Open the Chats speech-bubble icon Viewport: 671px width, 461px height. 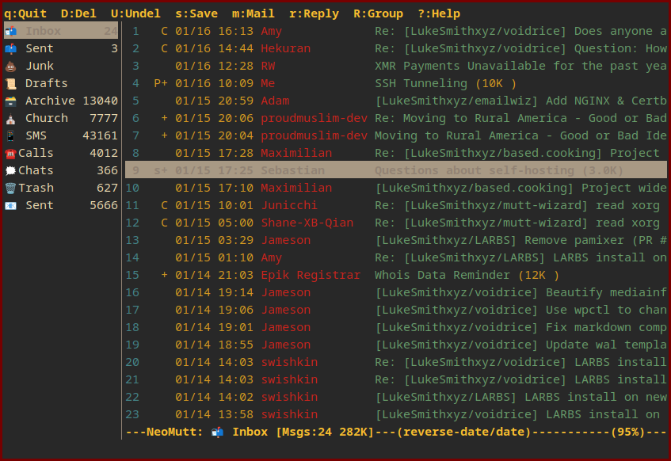[x=11, y=170]
